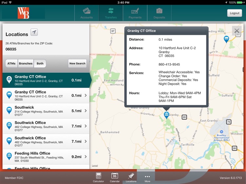The image size is (246, 184).
Task: Tap Member FDIC label
Action: point(14,178)
